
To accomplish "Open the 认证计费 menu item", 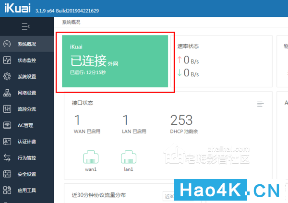I will [x=27, y=142].
